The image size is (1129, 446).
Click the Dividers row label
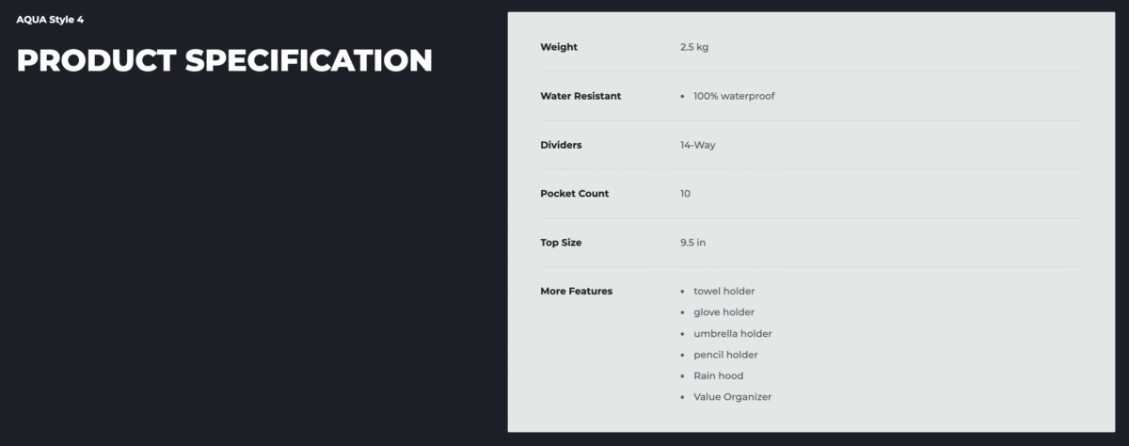[561, 145]
